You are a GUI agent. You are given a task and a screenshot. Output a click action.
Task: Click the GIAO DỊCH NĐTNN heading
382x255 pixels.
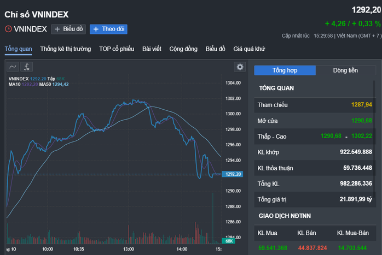coord(285,216)
